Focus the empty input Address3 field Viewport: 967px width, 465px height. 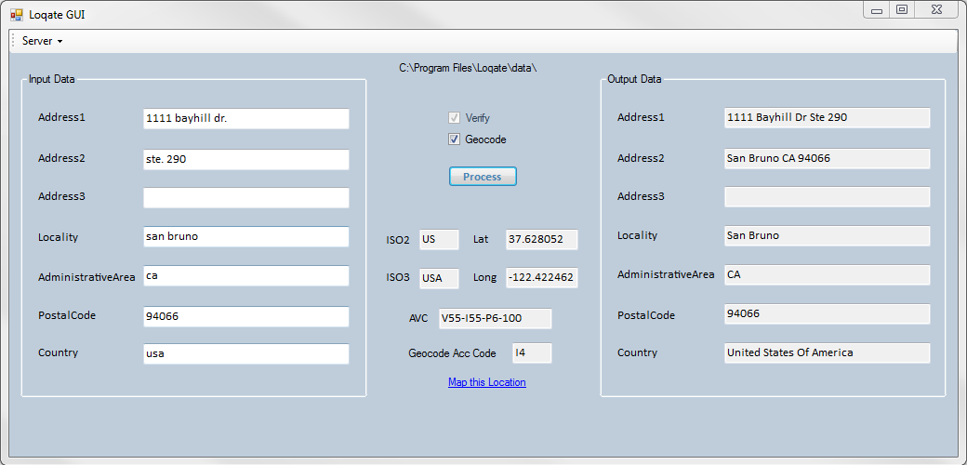click(246, 198)
